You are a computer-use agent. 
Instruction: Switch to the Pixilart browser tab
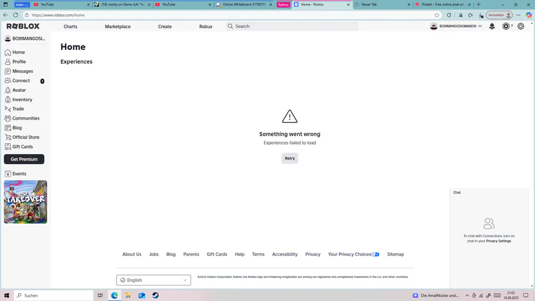(443, 5)
